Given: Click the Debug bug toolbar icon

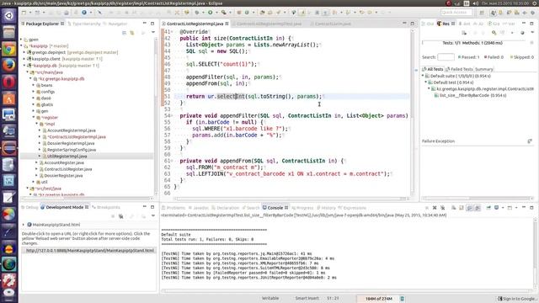Looking at the screenshot, I should pyautogui.click(x=197, y=13).
